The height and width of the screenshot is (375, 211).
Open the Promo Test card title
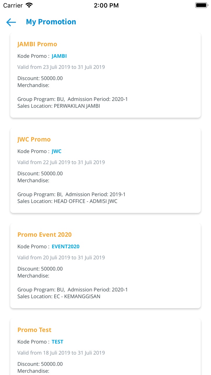[x=34, y=330]
